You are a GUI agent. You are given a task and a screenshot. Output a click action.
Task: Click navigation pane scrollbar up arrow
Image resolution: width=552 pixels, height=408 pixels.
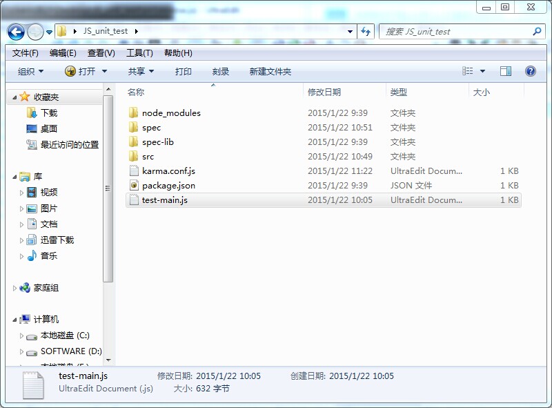click(108, 89)
